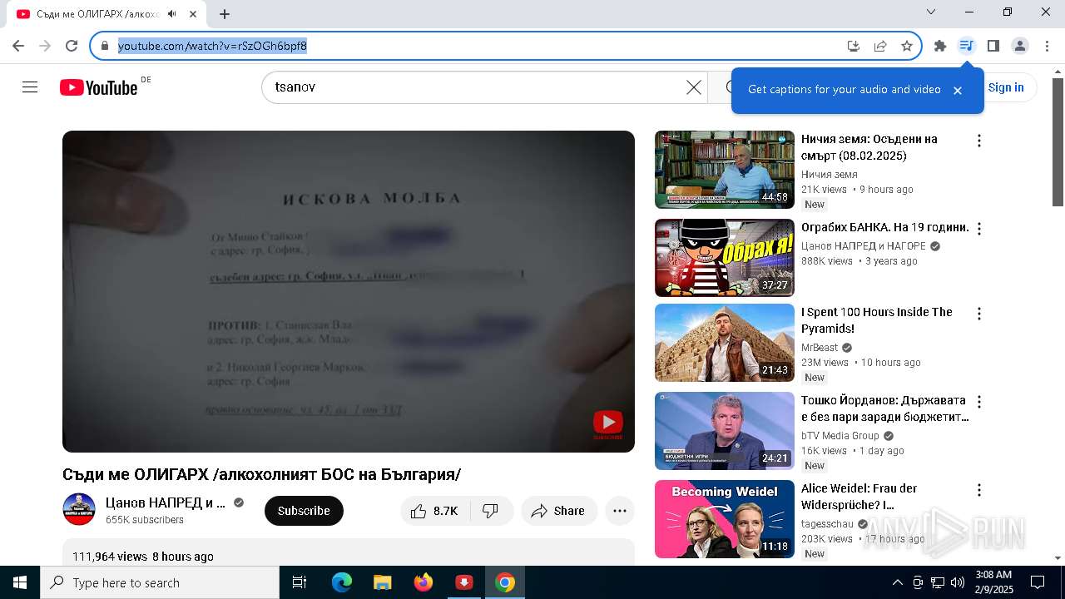Go to the YouTube home logo
Image resolution: width=1065 pixels, height=599 pixels.
98,87
